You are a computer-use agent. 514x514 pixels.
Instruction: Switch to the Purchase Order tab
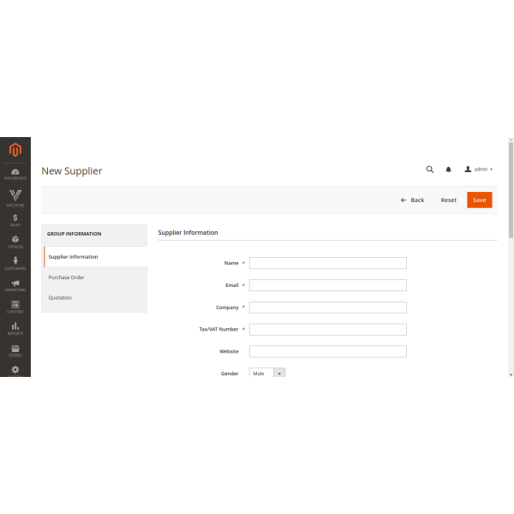(67, 278)
